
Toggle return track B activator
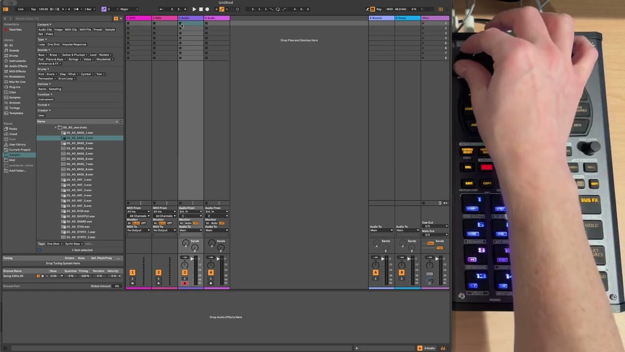[401, 272]
